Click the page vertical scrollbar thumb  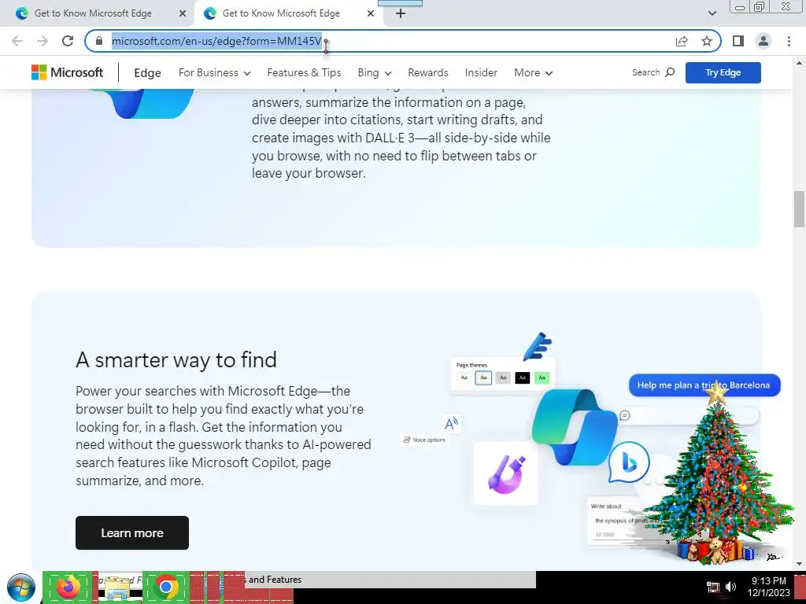click(799, 208)
